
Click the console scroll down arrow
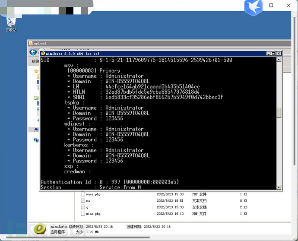pos(279,187)
